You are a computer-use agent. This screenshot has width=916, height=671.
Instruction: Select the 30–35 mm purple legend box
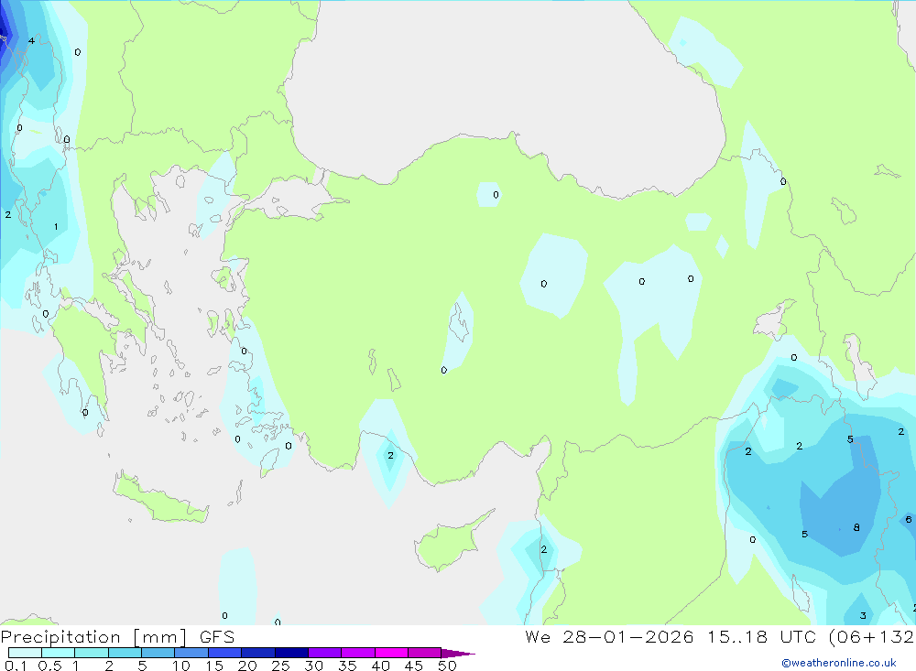325,653
